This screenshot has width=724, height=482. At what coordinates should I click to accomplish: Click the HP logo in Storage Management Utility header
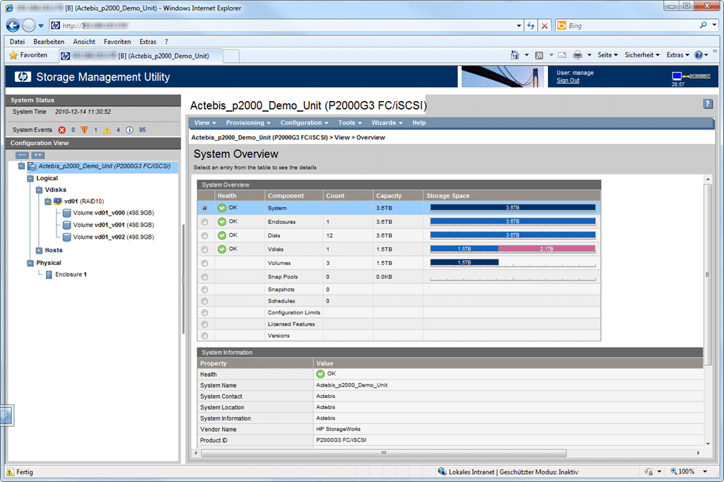tap(23, 76)
